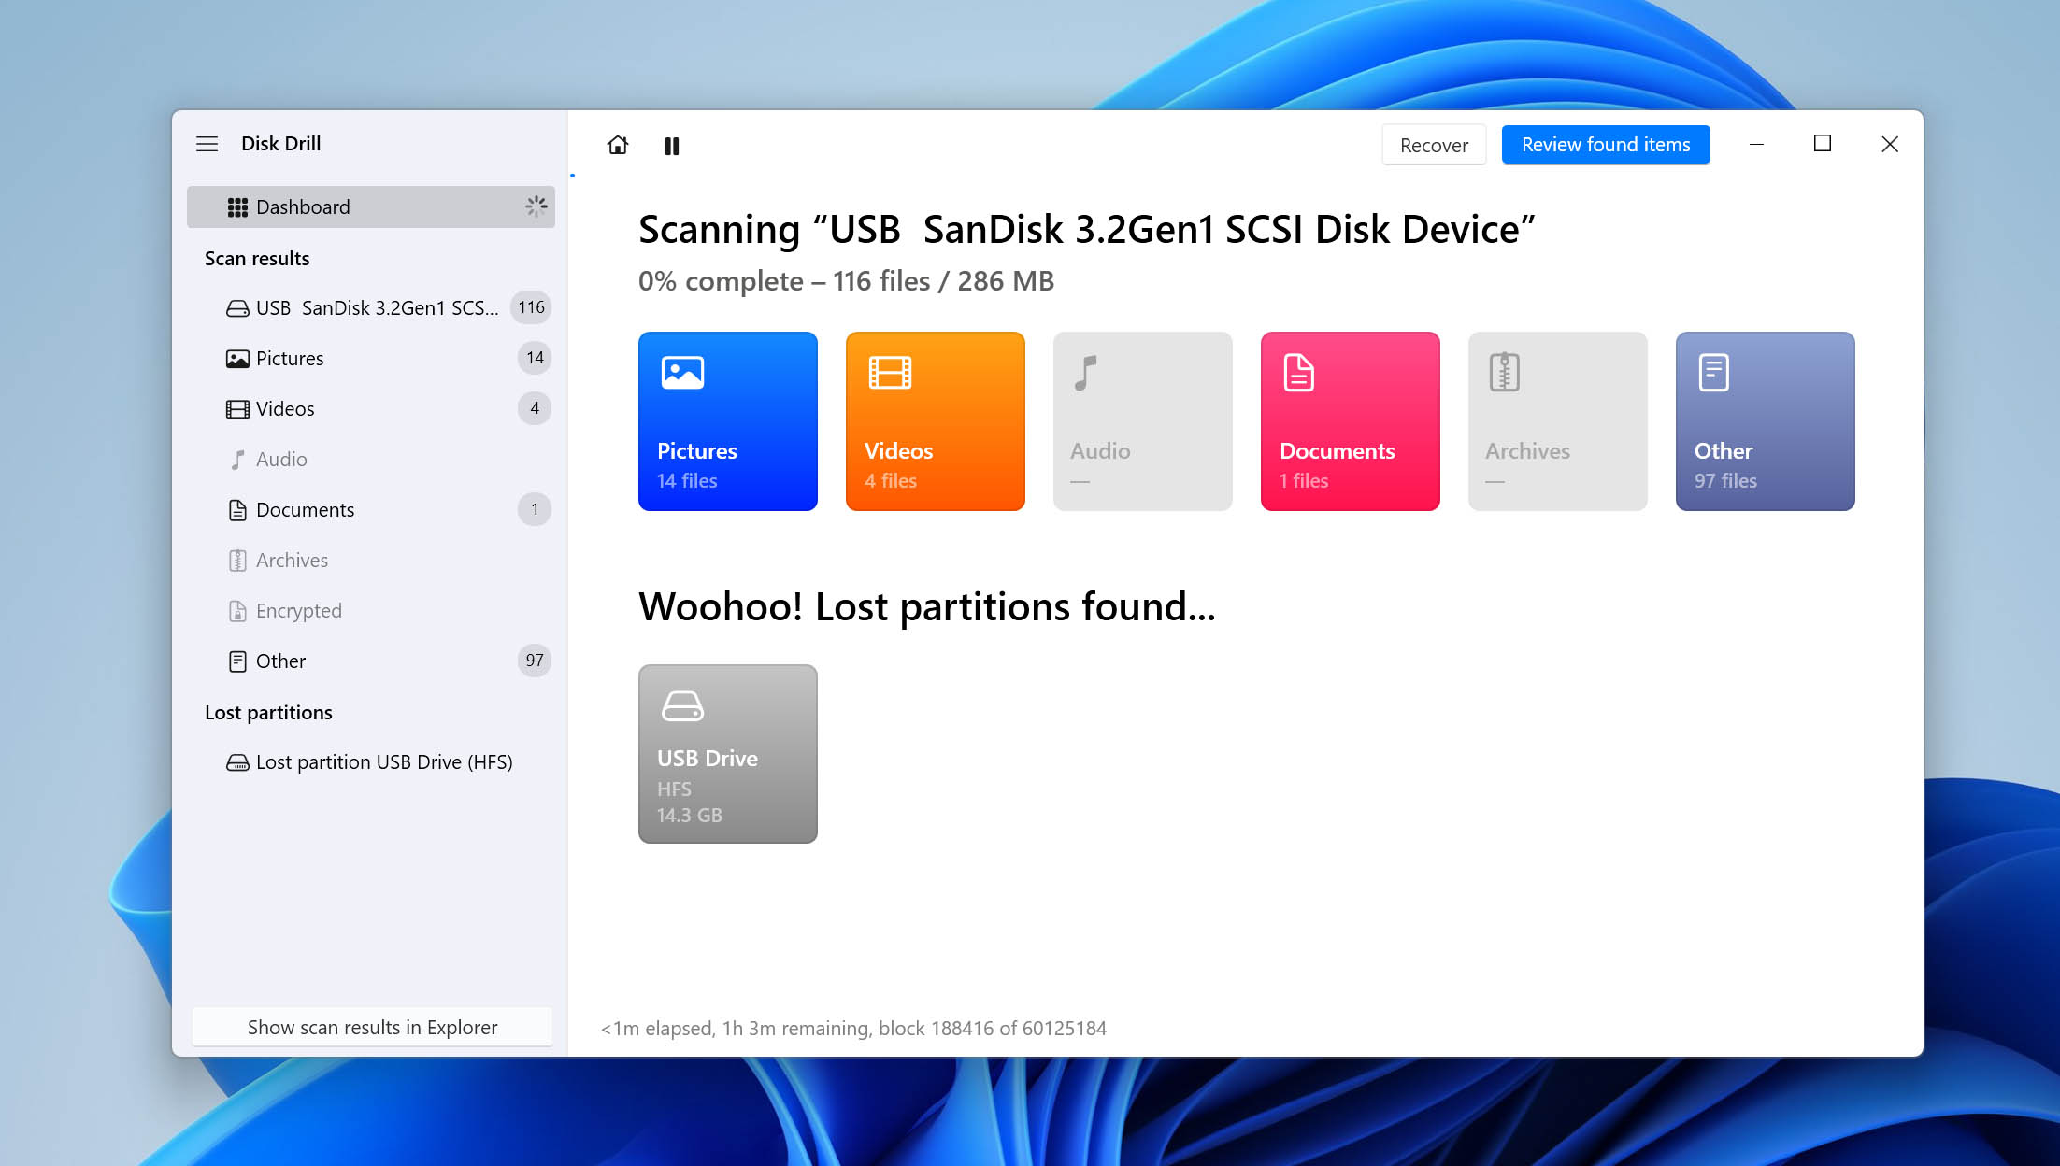
Task: Click the film strip icon on Videos tile
Action: click(891, 373)
